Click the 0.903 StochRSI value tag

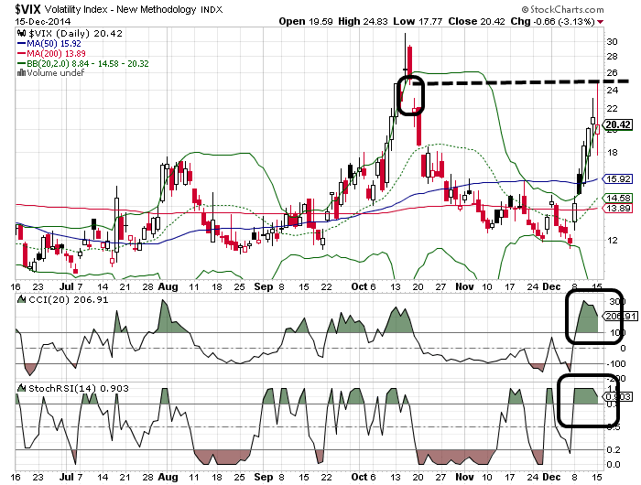[618, 397]
